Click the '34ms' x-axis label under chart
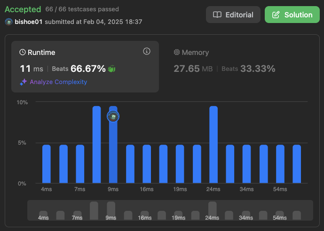The height and width of the screenshot is (231, 324). pos(246,189)
